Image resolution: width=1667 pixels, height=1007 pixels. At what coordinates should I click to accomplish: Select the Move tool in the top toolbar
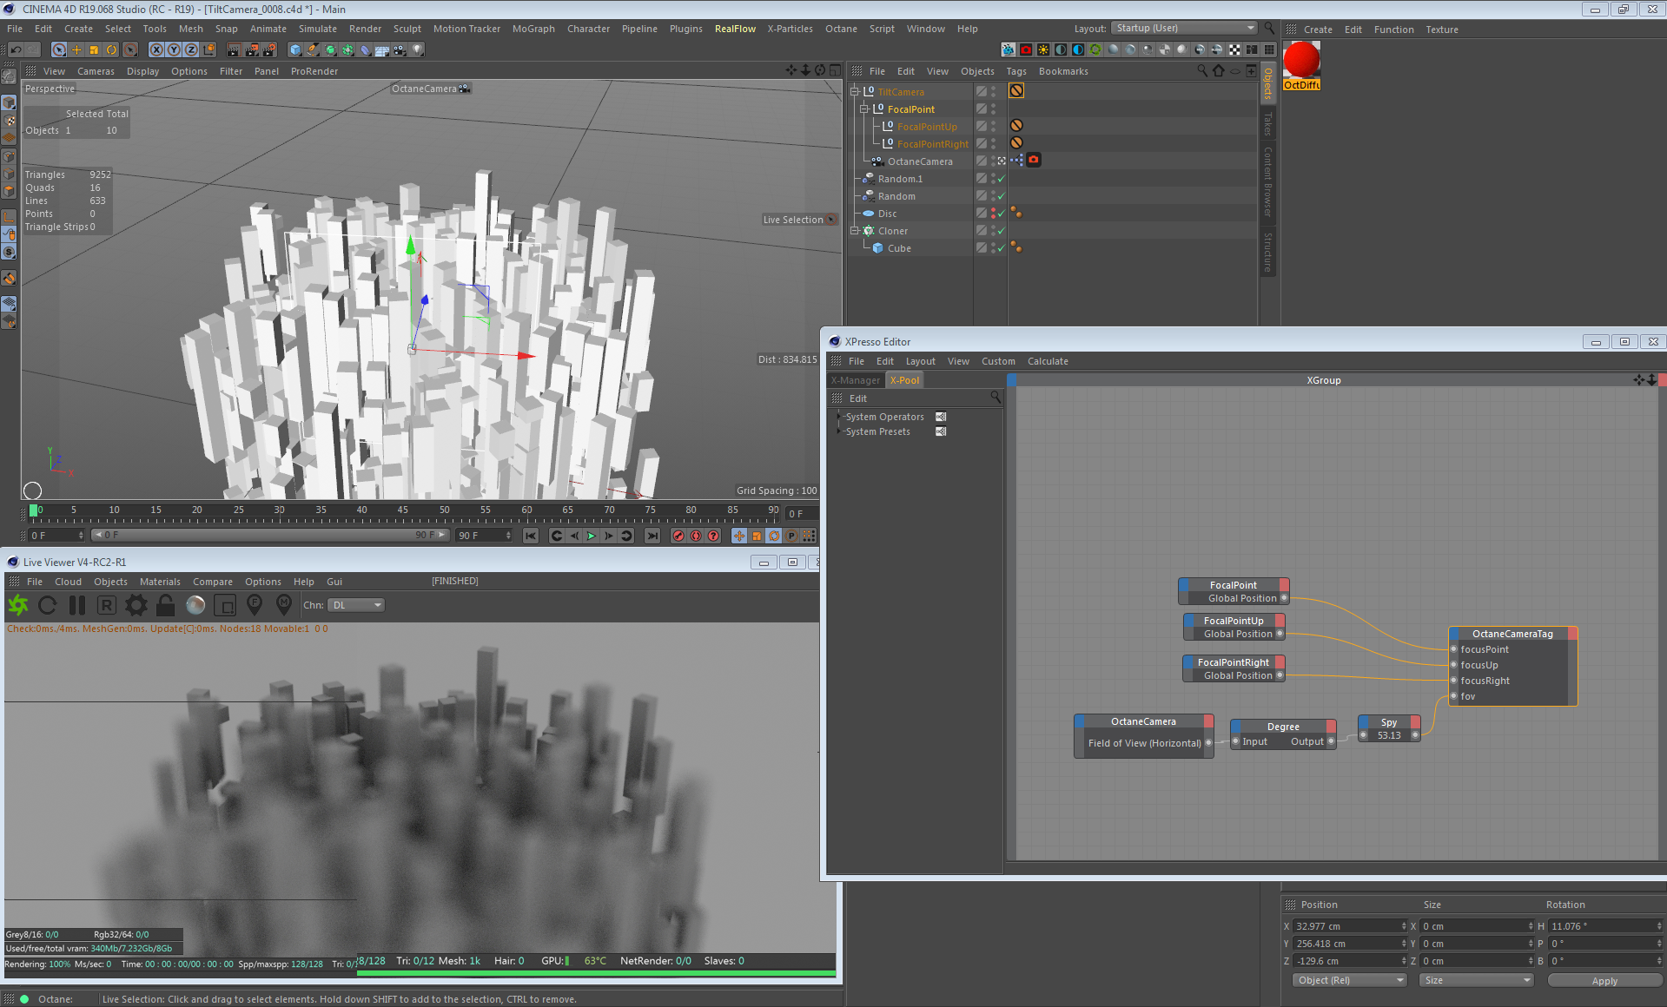pos(76,49)
